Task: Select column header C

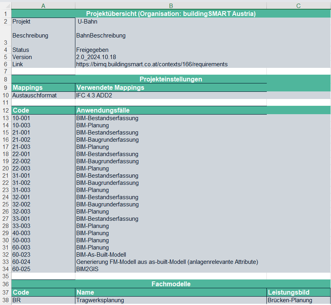Action: pyautogui.click(x=298, y=5)
